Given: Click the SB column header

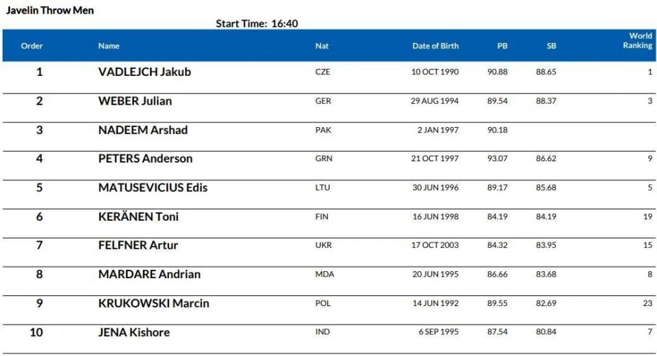Looking at the screenshot, I should (x=552, y=46).
